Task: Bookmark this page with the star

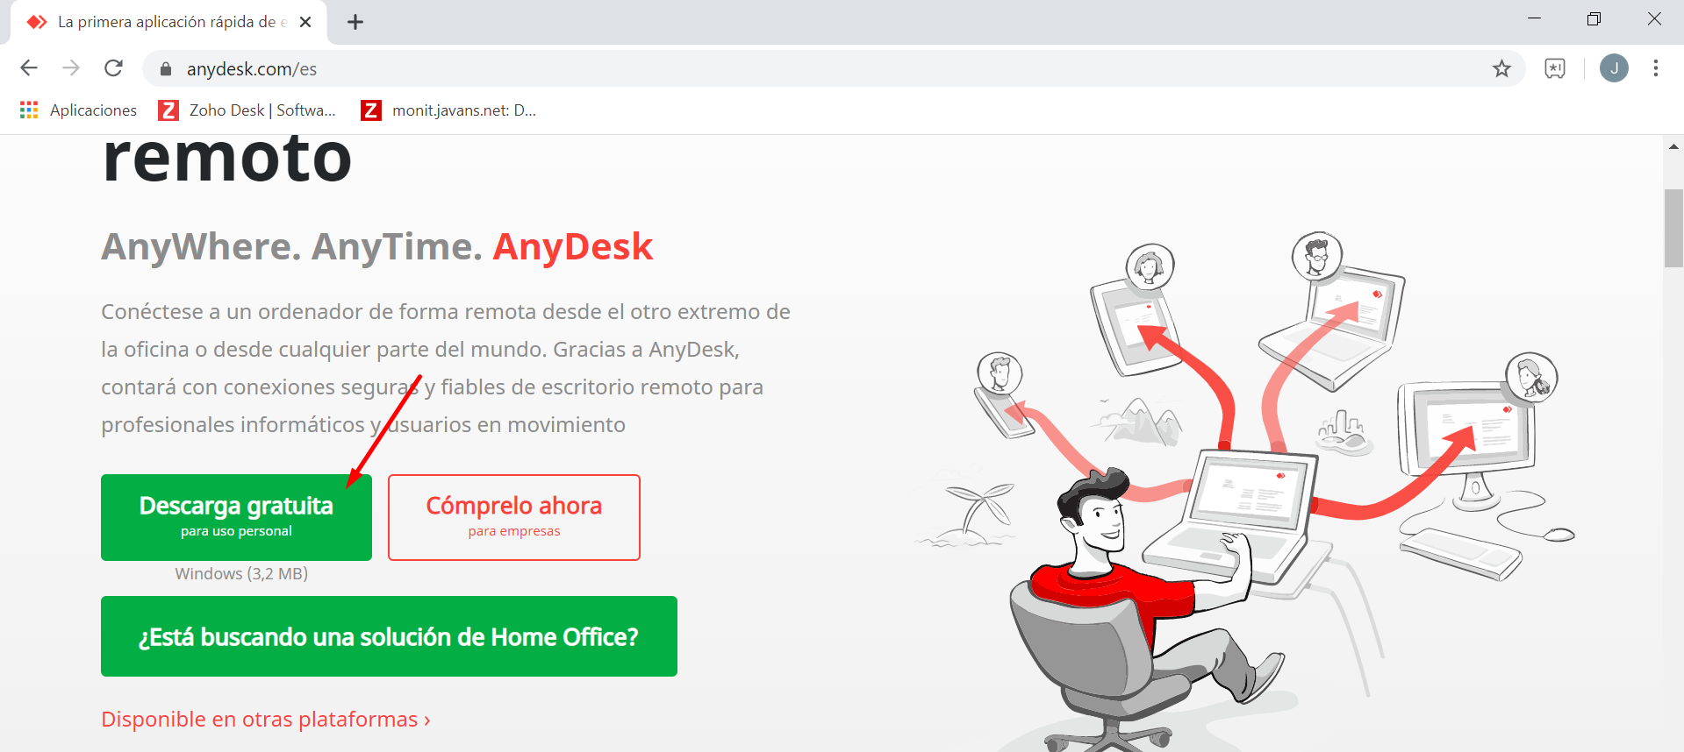Action: click(1501, 68)
